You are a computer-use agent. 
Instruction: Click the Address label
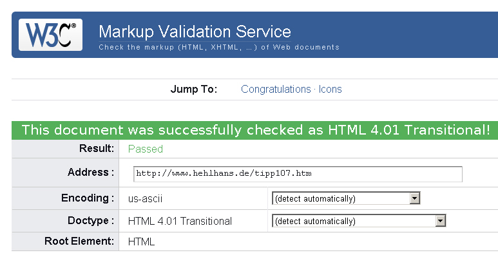91,172
